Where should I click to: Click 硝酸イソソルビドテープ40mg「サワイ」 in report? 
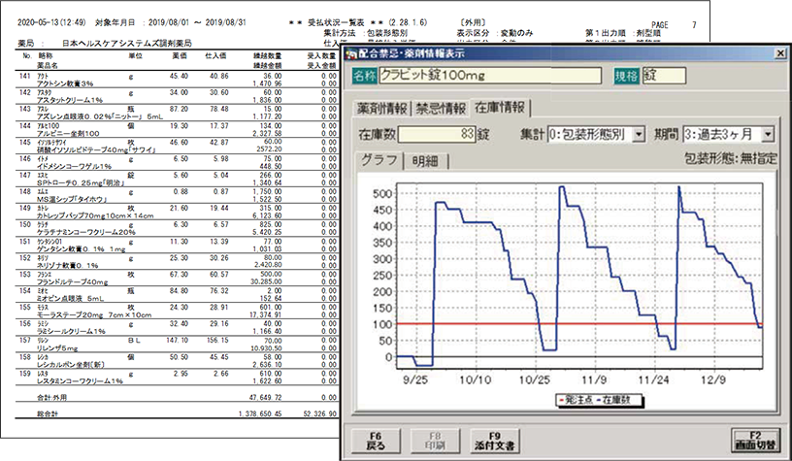click(x=96, y=150)
